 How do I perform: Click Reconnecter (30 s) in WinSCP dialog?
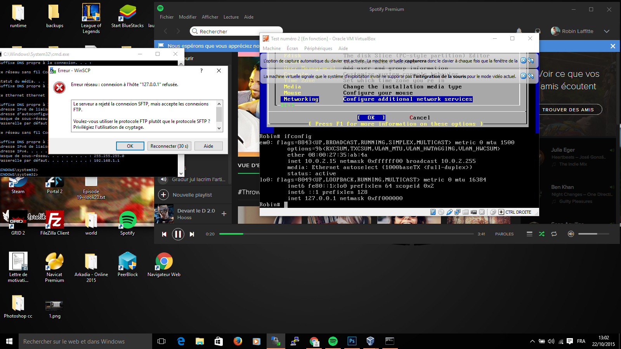[x=169, y=146]
